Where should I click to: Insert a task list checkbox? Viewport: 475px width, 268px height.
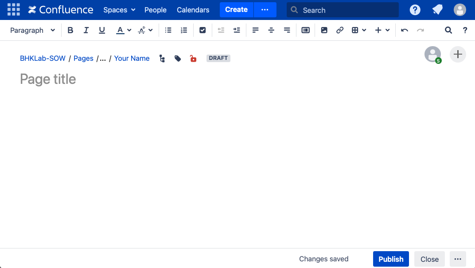[x=202, y=30]
